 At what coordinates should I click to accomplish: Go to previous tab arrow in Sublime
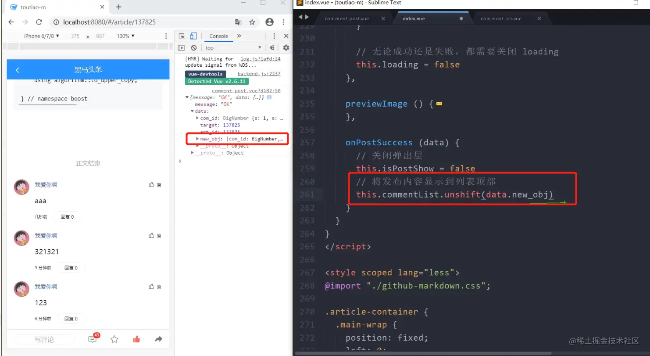click(300, 17)
